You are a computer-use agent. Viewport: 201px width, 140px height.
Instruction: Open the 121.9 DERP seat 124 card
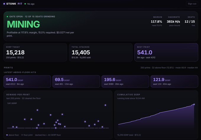tap(174, 81)
